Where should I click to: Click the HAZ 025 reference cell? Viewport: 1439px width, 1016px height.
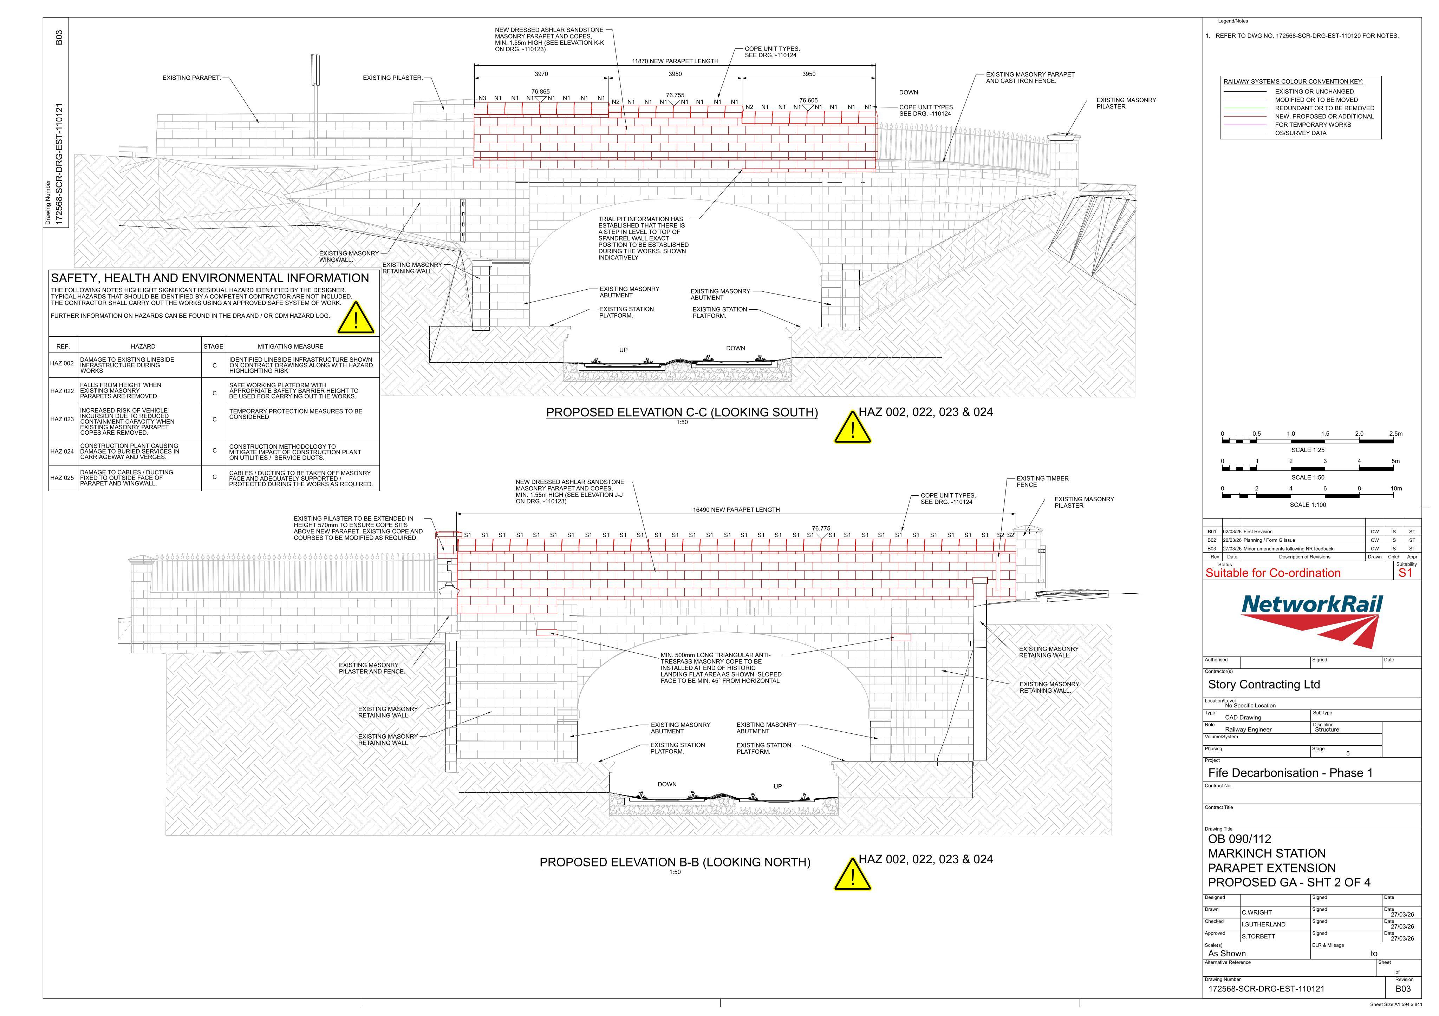pyautogui.click(x=63, y=478)
